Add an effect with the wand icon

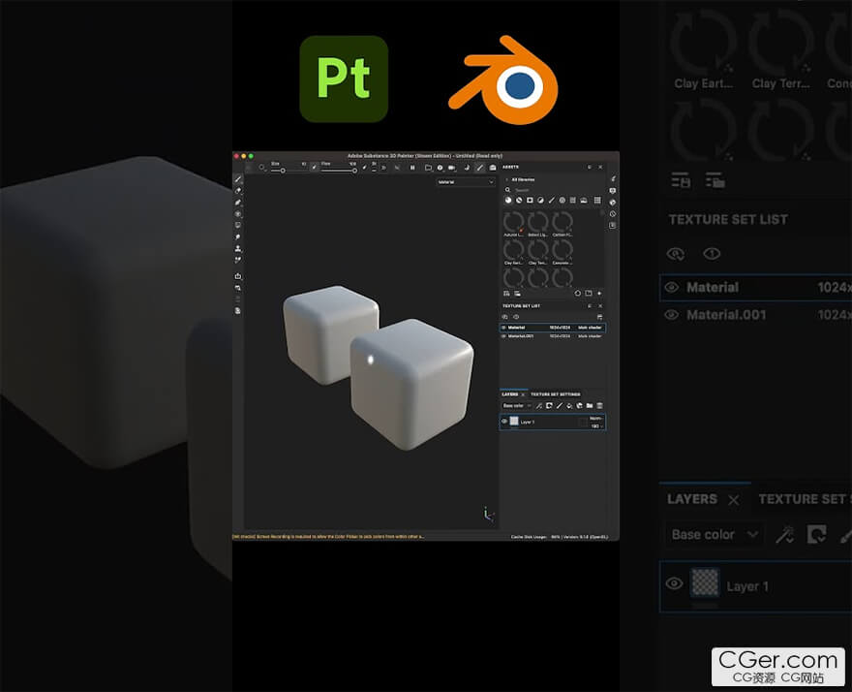tap(539, 406)
